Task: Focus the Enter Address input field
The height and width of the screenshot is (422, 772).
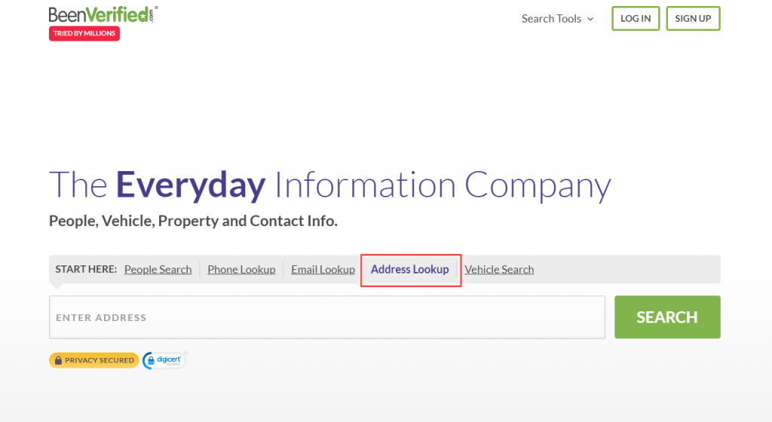Action: tap(327, 317)
